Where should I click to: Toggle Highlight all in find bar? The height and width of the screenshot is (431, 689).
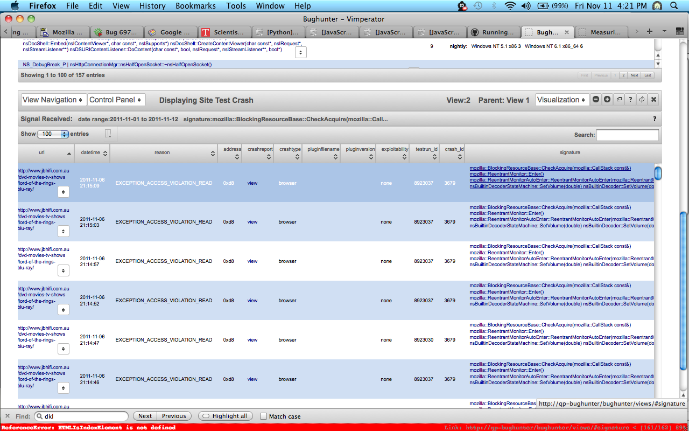tap(226, 416)
